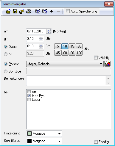Viewport: 115px width, 146px height.
Task: Click the green Hintergrund color swatch
Action: pyautogui.click(x=29, y=134)
